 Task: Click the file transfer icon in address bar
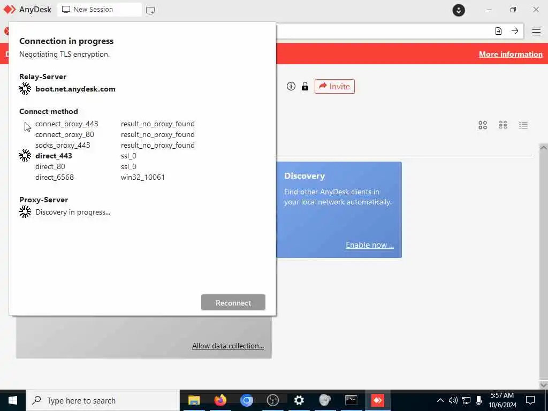[498, 31]
